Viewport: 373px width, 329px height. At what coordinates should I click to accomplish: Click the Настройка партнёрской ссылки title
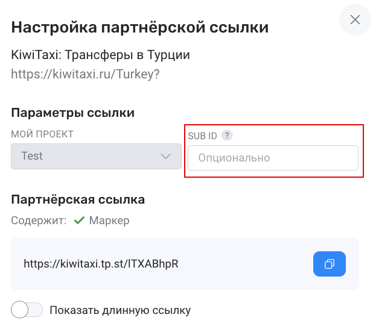[x=139, y=27]
